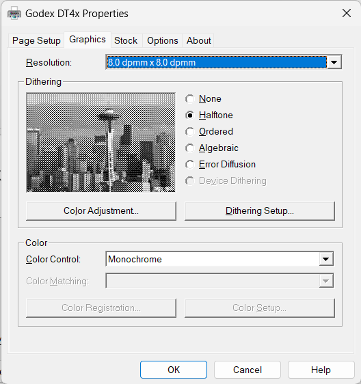Expand the Resolution dropdown arrow
The height and width of the screenshot is (384, 361).
[334, 62]
